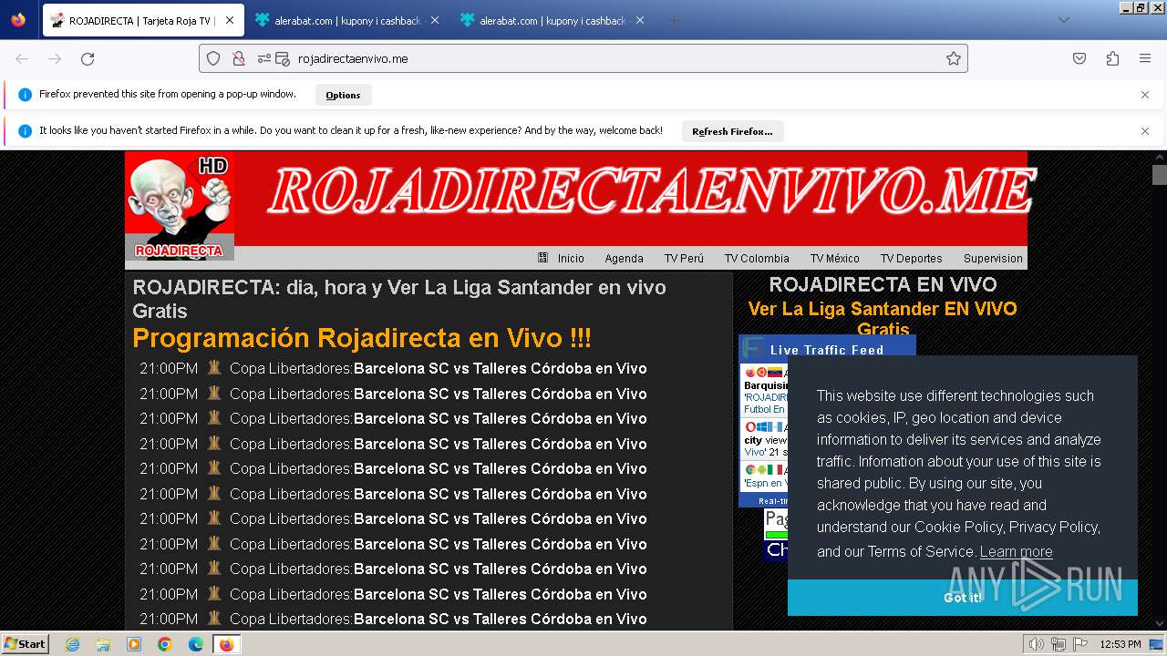
Task: Select the ROJADIRECTA Tarjeta Roja TV tab
Action: [x=143, y=20]
